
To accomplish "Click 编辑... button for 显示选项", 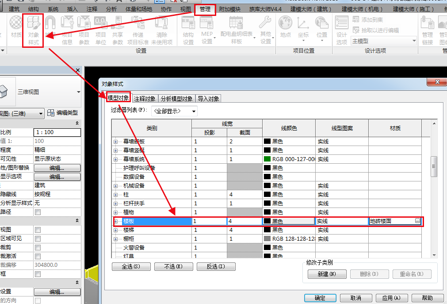I will pos(57,177).
